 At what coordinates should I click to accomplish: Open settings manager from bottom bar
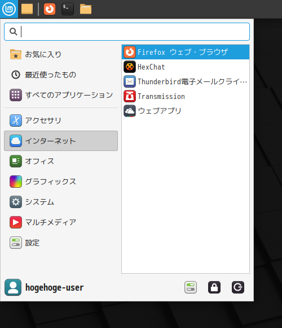tap(191, 287)
